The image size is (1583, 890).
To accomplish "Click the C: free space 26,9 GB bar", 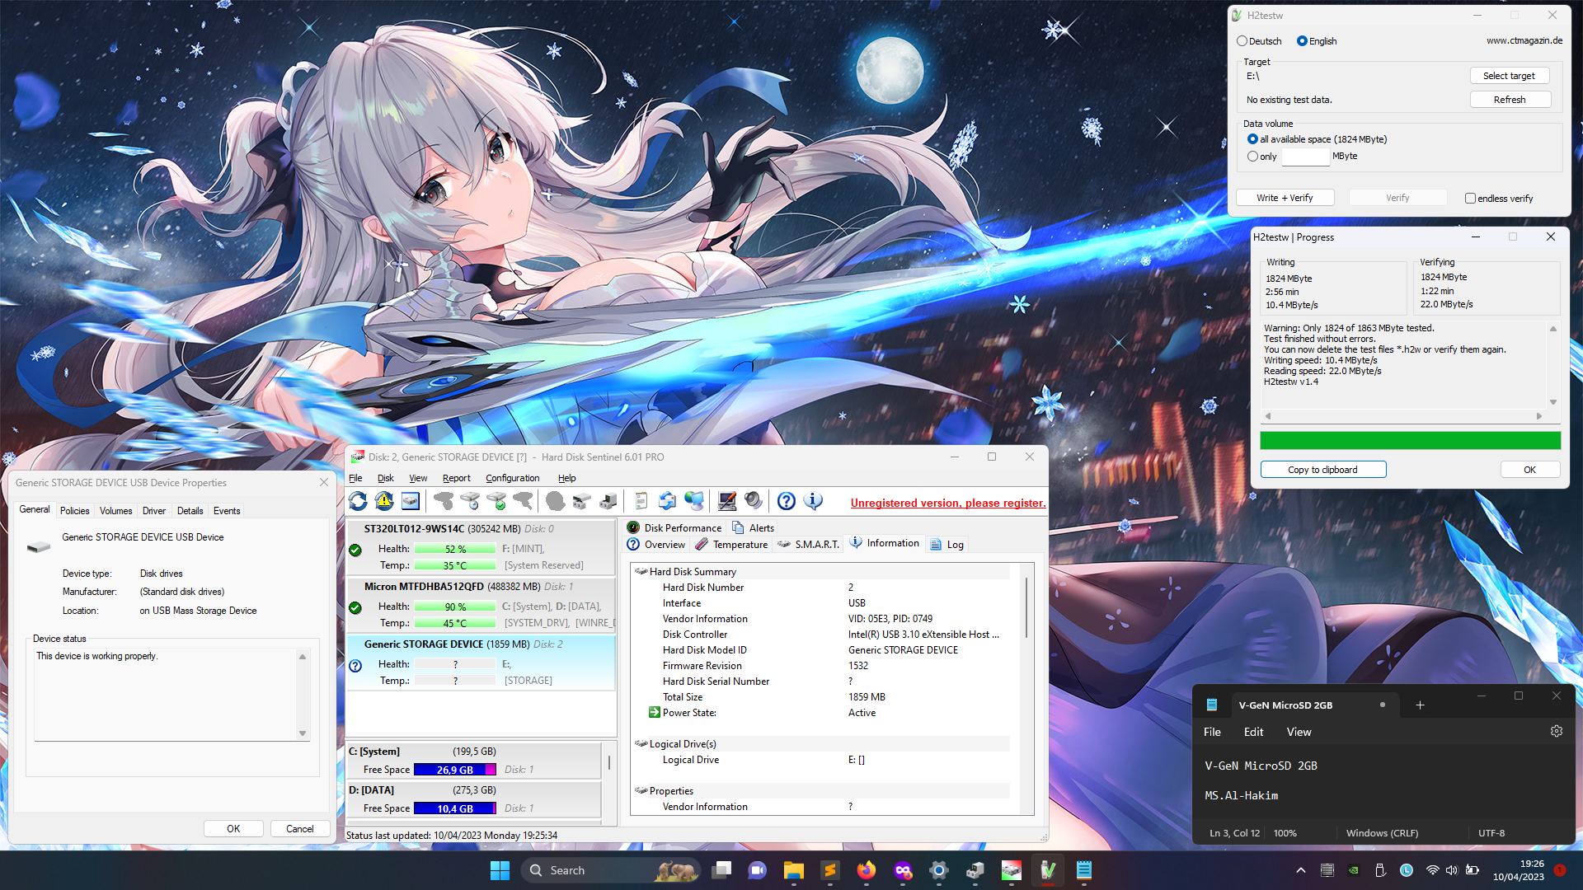I will click(x=455, y=770).
